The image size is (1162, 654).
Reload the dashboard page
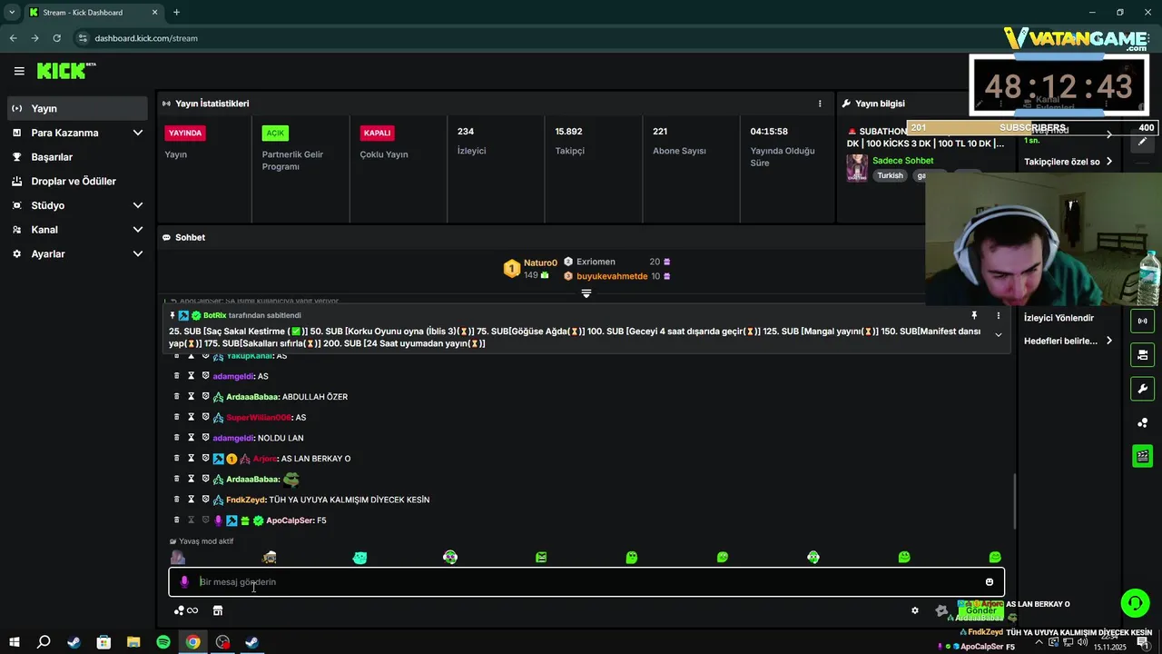pos(57,38)
